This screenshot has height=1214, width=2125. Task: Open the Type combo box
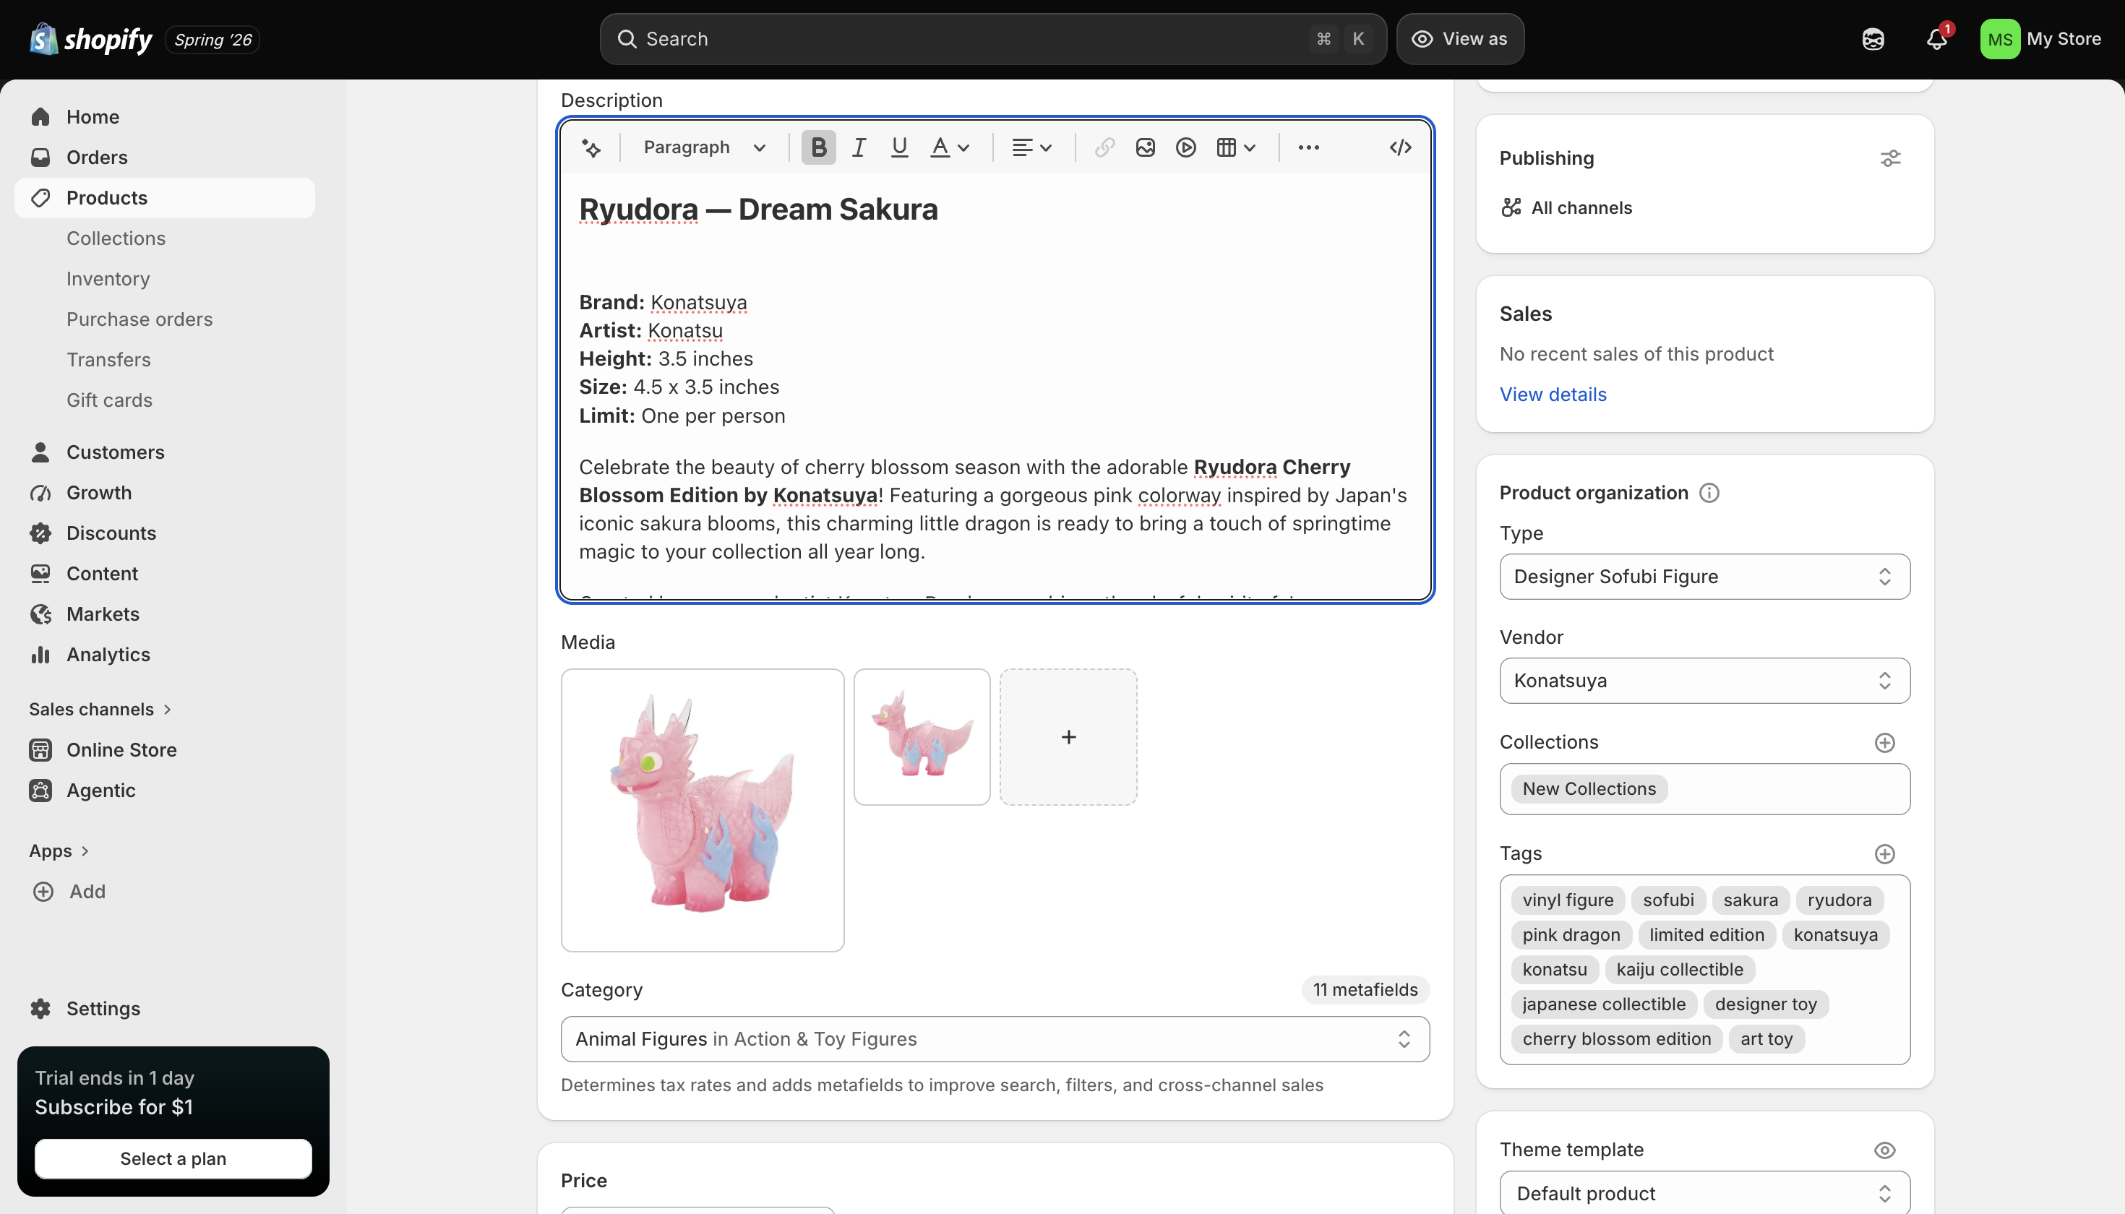coord(1704,576)
